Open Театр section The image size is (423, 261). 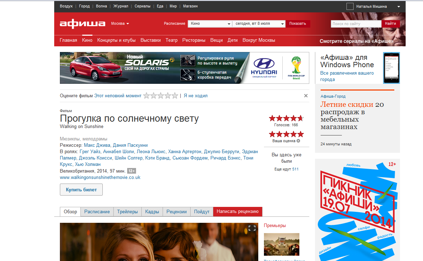[x=171, y=40]
